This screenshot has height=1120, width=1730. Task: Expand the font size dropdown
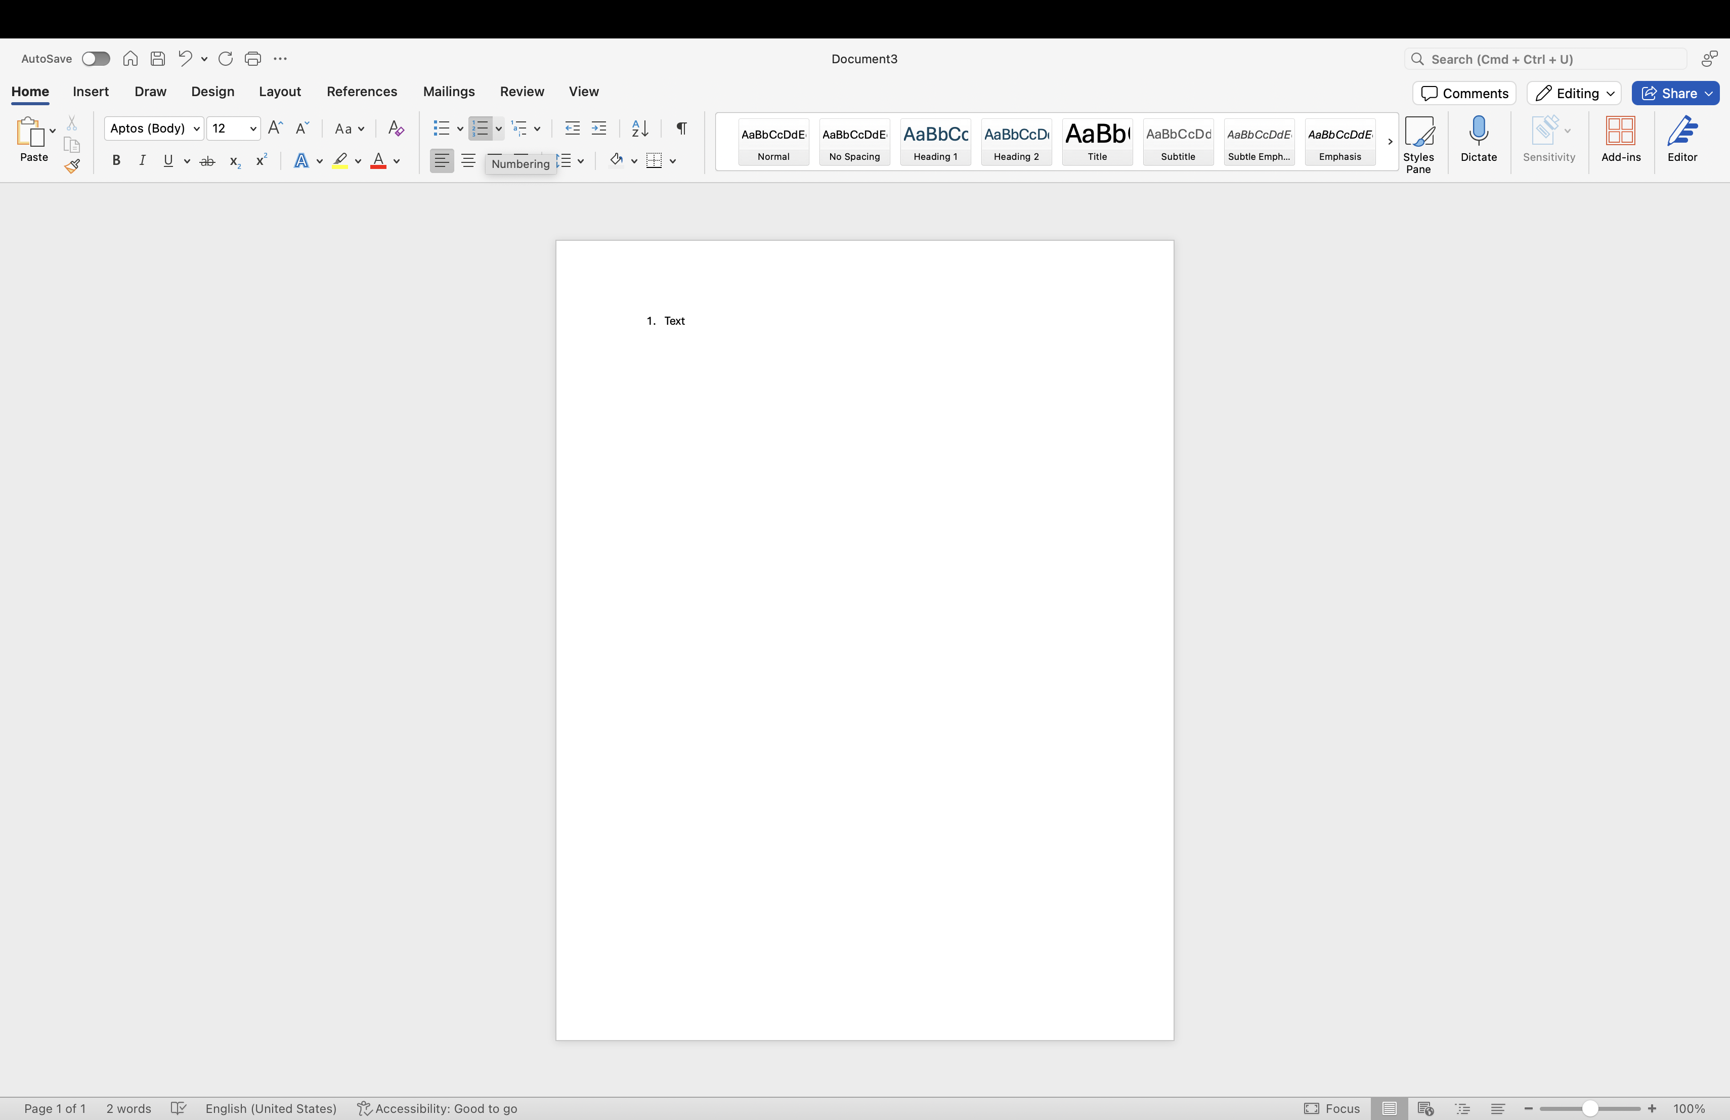coord(253,128)
